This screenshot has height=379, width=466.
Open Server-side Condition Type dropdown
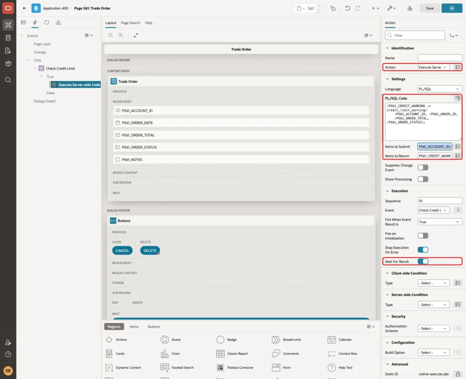433,305
